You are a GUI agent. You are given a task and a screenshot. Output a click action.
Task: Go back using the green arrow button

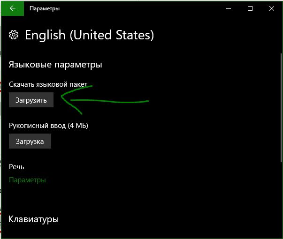click(x=13, y=8)
